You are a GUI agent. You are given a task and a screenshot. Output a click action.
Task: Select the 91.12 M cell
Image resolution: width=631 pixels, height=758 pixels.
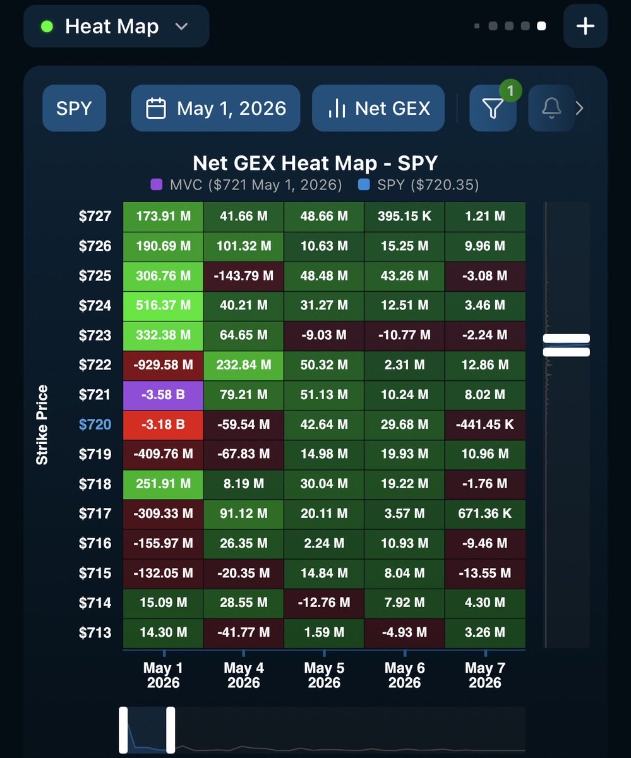click(x=244, y=514)
